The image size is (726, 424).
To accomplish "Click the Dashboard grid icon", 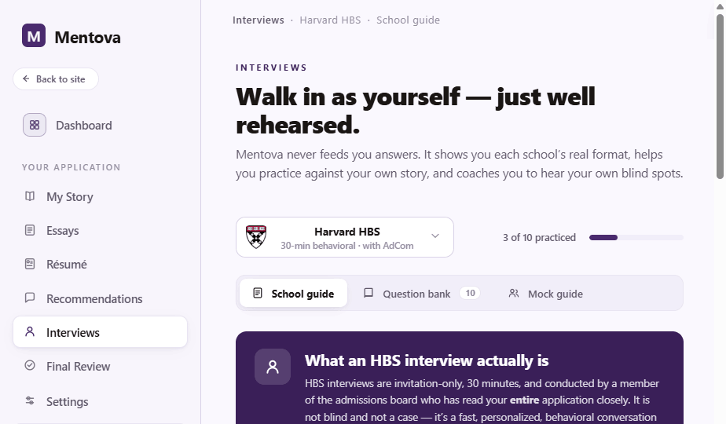I will tap(35, 125).
